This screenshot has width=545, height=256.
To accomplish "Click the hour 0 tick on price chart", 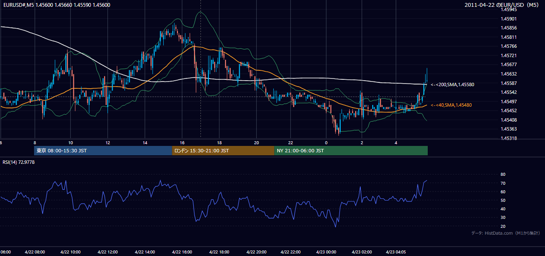I will [x=326, y=143].
